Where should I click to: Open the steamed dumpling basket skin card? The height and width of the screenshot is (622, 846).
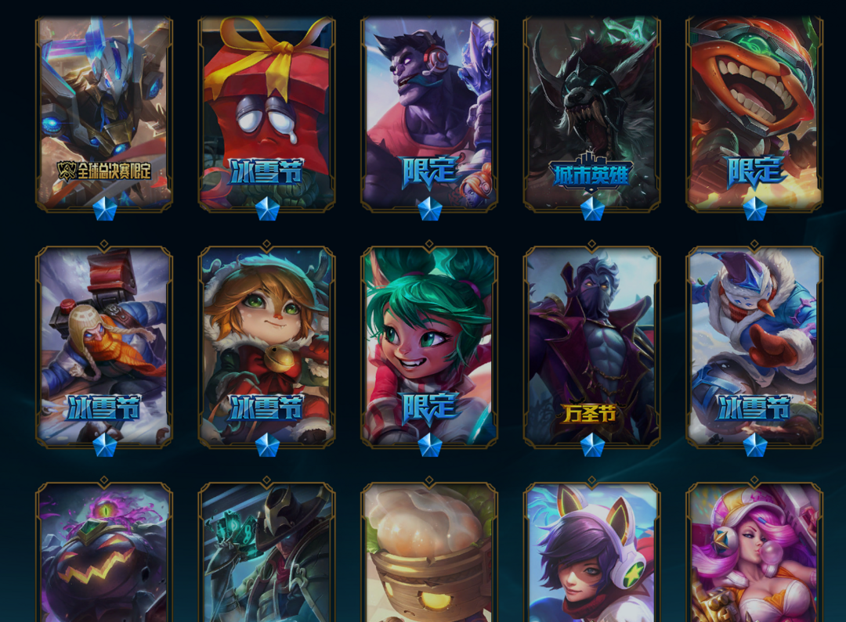tap(429, 552)
